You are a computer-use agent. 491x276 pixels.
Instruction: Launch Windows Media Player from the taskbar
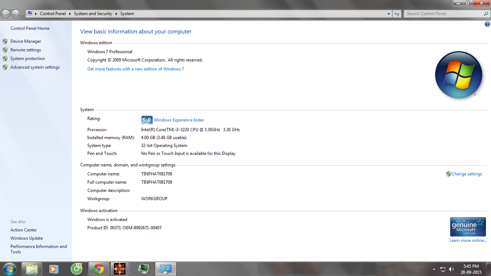[54, 269]
